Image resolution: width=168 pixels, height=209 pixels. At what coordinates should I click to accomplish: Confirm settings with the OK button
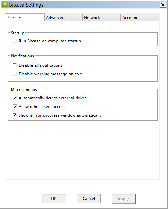(x=54, y=199)
